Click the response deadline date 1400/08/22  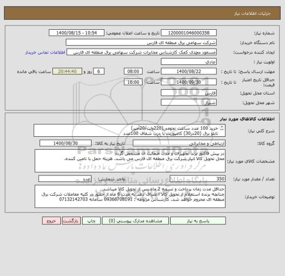click(189, 71)
